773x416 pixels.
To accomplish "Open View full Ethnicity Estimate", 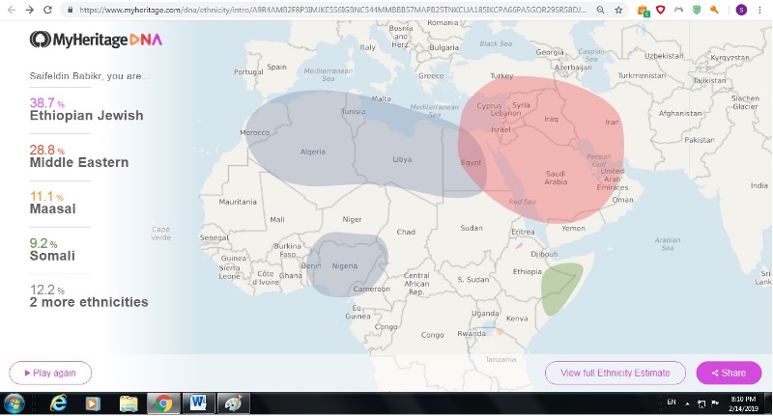I will (x=615, y=373).
